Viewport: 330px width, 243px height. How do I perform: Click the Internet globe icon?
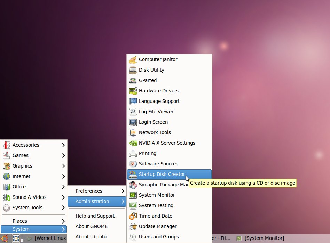pos(7,176)
